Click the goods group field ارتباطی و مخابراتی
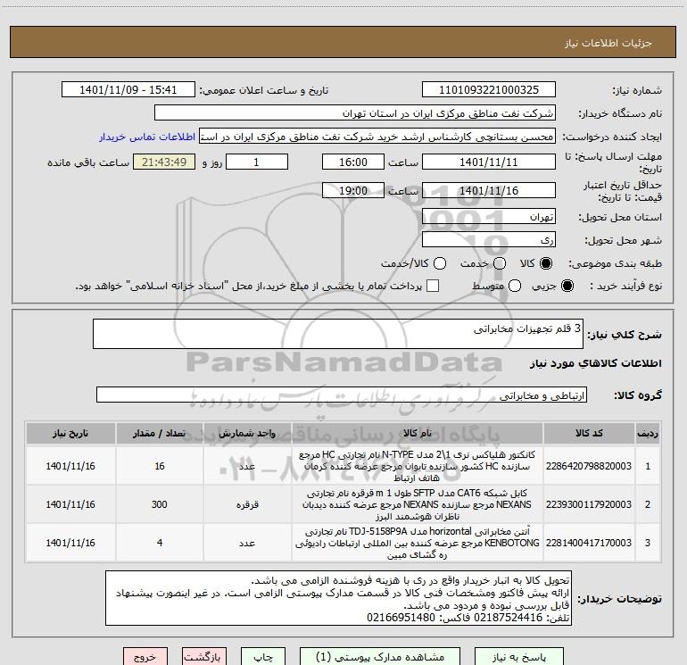Screen dimensions: 687x665 [342, 395]
